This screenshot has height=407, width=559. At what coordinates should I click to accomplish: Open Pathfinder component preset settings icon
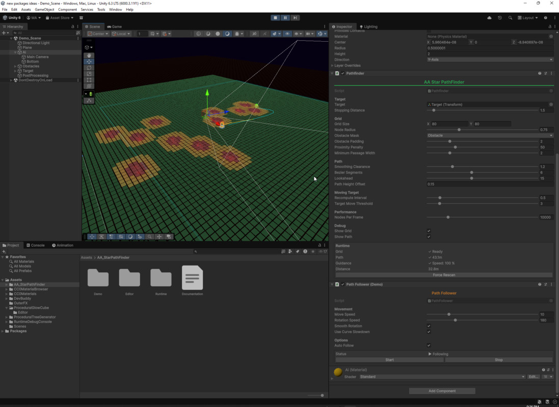point(545,73)
